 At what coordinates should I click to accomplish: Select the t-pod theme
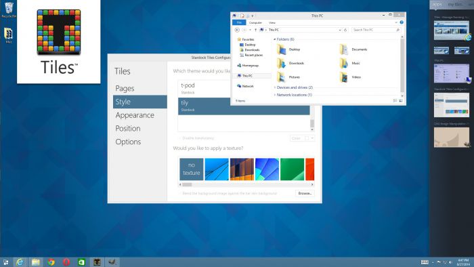tap(204, 88)
